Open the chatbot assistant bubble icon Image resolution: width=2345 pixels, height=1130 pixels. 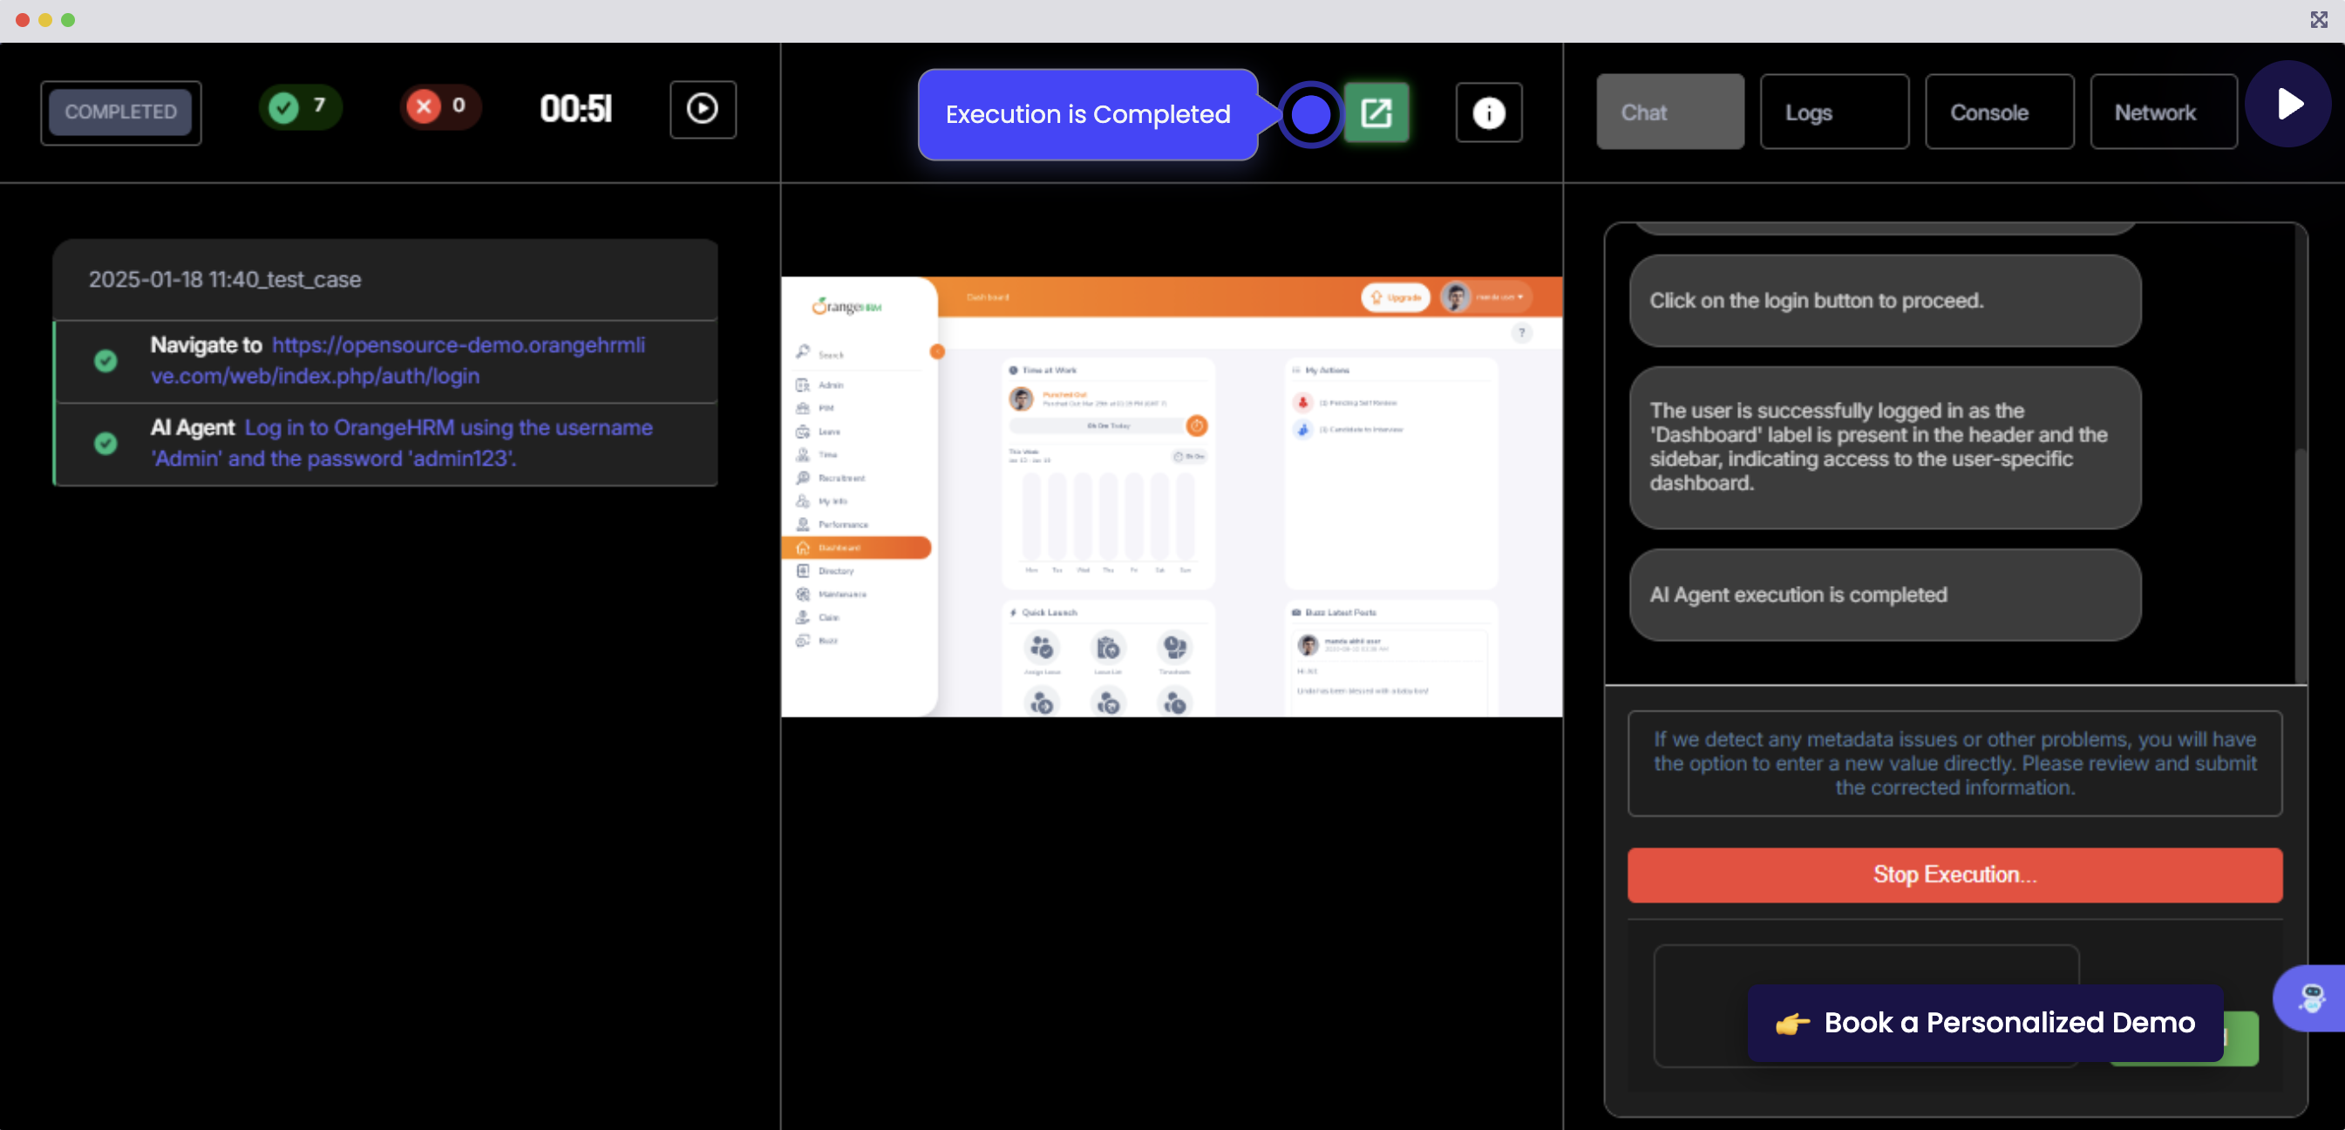pyautogui.click(x=2310, y=998)
